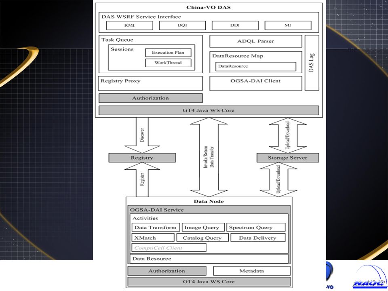Image resolution: width=388 pixels, height=291 pixels.
Task: Select the Execution Plan box
Action: (168, 53)
